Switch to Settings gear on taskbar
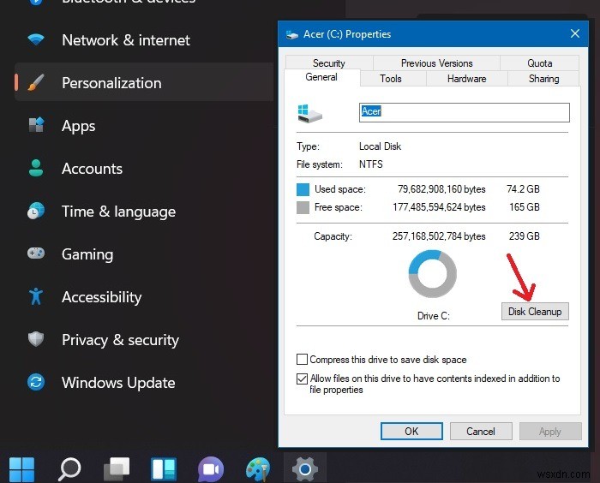 click(x=305, y=468)
